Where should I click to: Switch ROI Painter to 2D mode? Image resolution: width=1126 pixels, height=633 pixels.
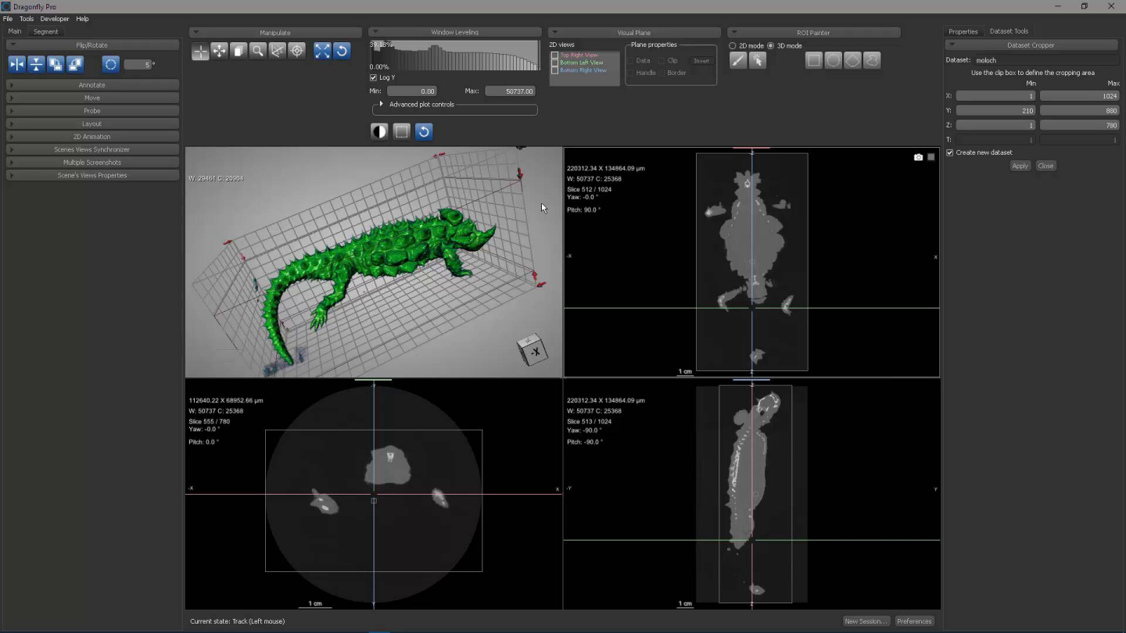(732, 45)
